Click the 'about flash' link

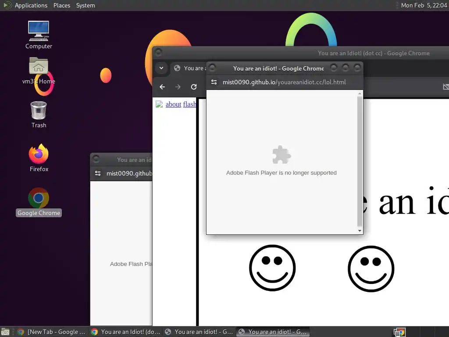tap(181, 104)
